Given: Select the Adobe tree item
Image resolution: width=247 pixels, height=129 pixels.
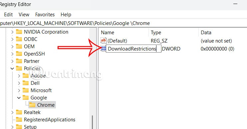Looking at the screenshot, I should point(38,76).
